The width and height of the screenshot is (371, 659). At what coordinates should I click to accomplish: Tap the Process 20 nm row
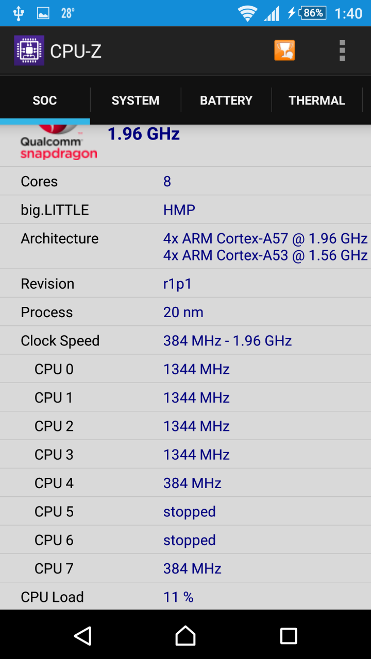pyautogui.click(x=185, y=312)
